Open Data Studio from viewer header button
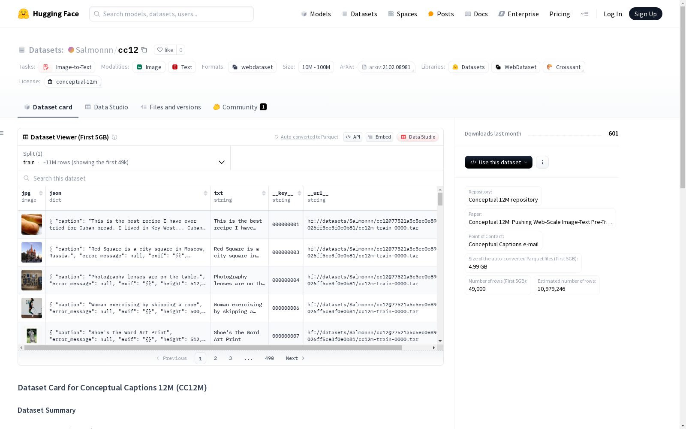 pos(418,137)
